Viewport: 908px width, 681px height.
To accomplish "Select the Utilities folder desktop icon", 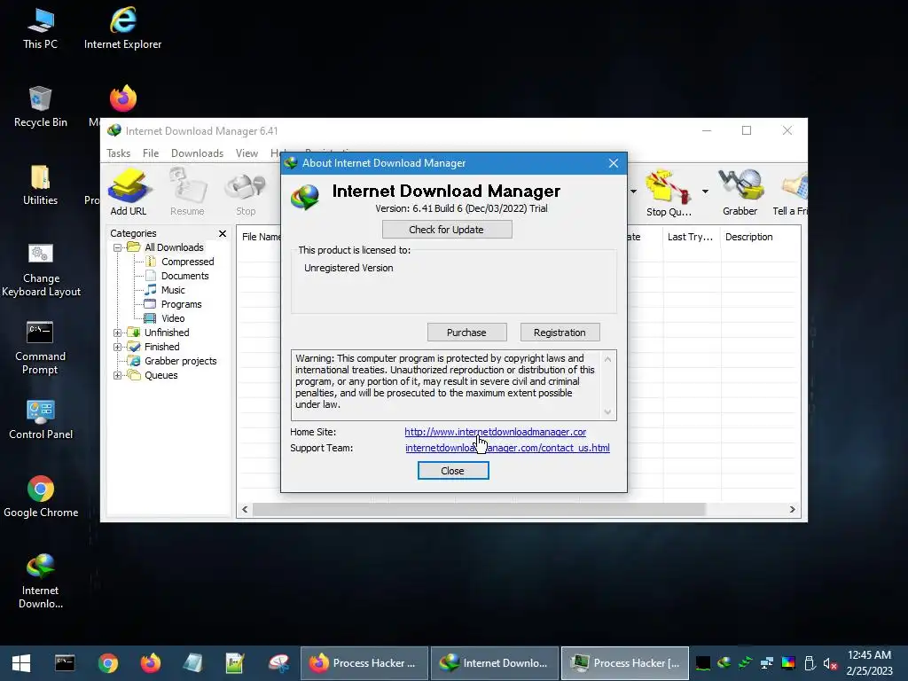I will coord(40,185).
